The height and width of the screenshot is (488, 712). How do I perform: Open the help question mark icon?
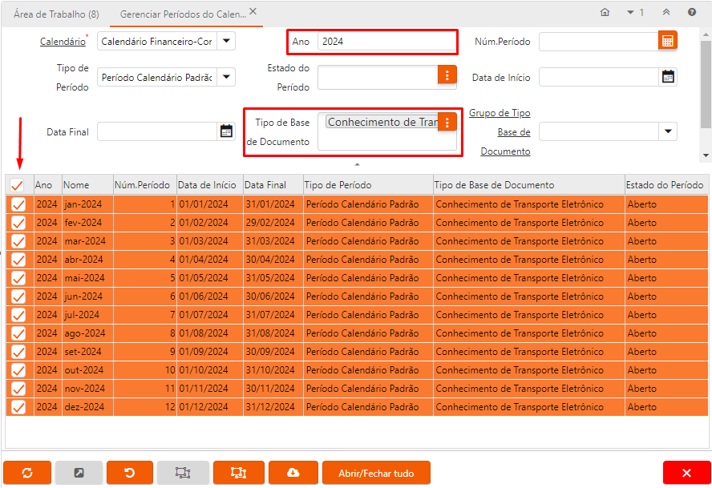pyautogui.click(x=691, y=12)
